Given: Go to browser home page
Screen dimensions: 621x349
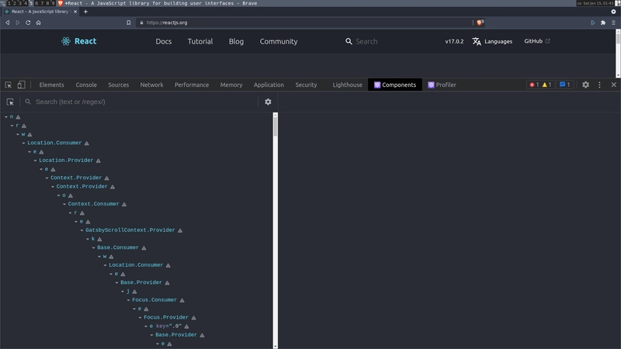Looking at the screenshot, I should 38,22.
